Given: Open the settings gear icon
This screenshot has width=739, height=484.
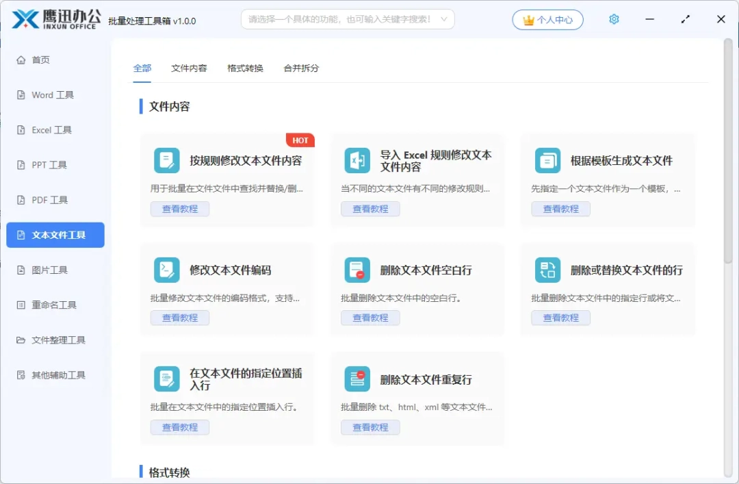Looking at the screenshot, I should pyautogui.click(x=614, y=19).
